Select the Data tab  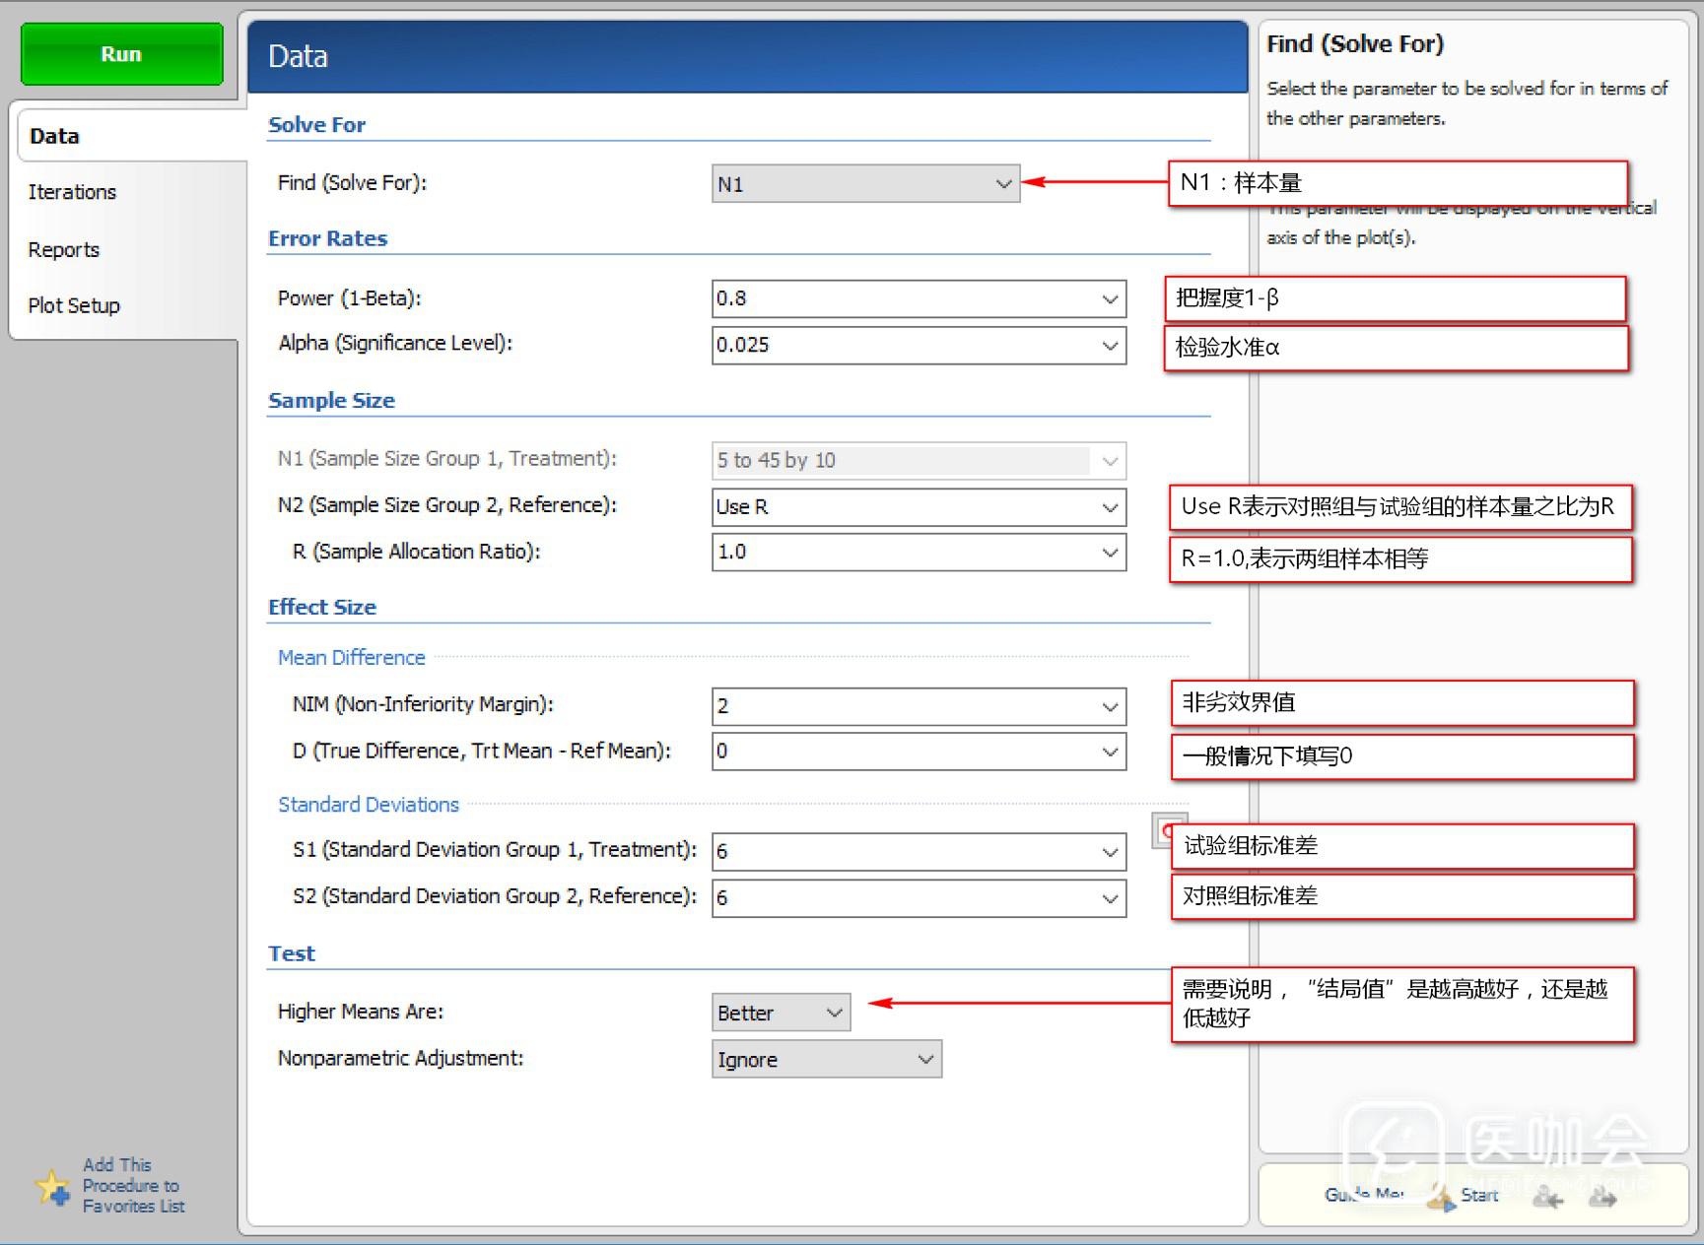[x=55, y=136]
